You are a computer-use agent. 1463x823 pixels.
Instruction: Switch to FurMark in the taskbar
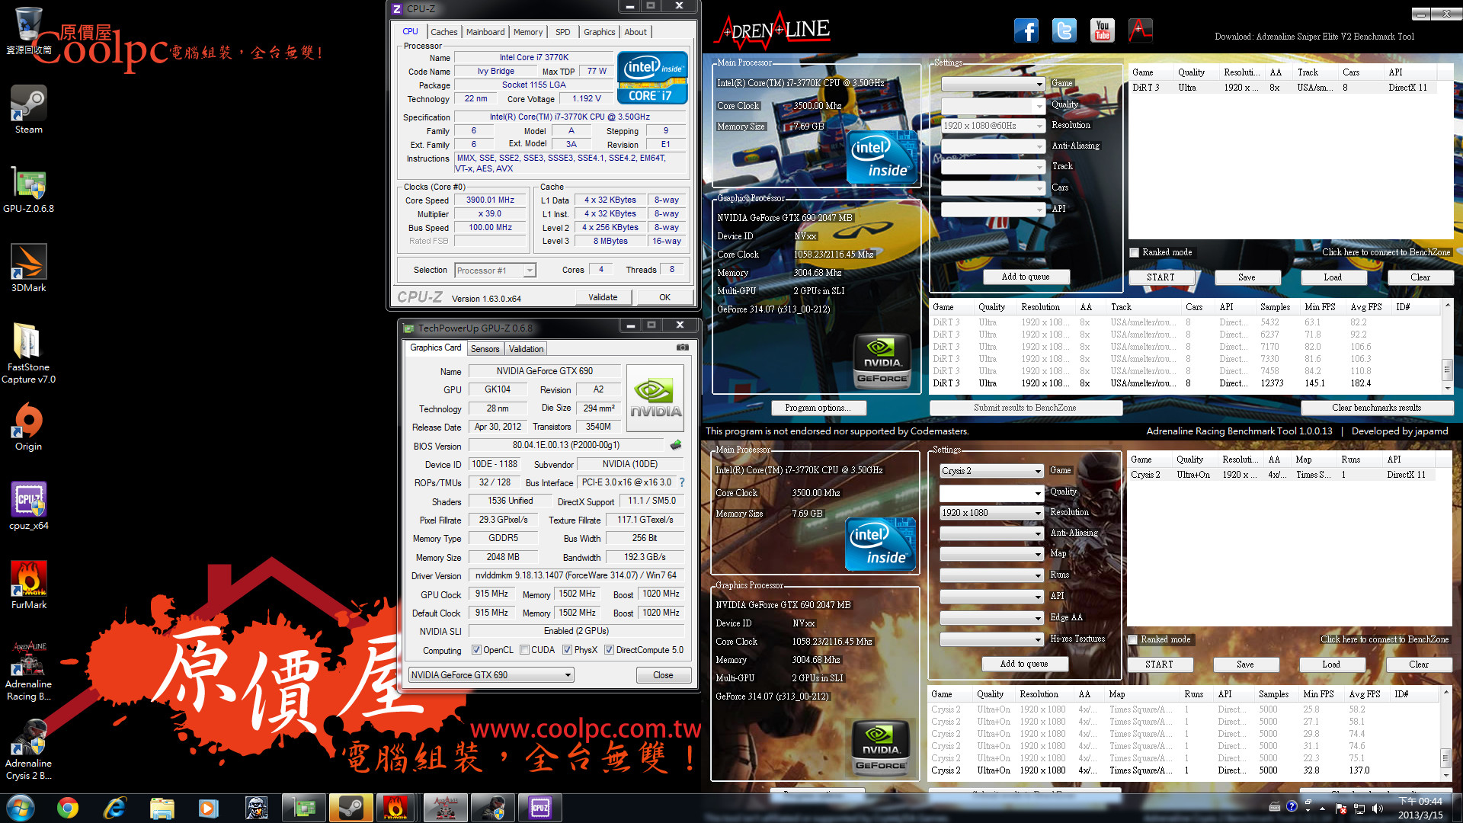coord(395,808)
